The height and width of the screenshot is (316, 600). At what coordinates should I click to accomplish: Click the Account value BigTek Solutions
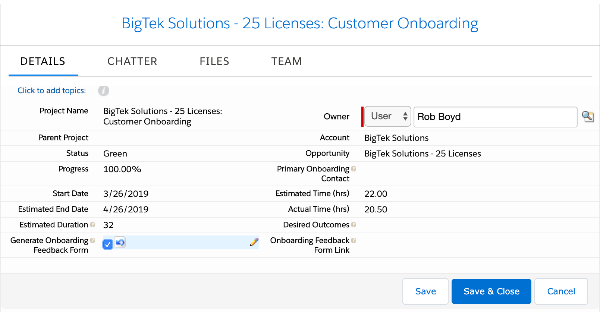(396, 138)
